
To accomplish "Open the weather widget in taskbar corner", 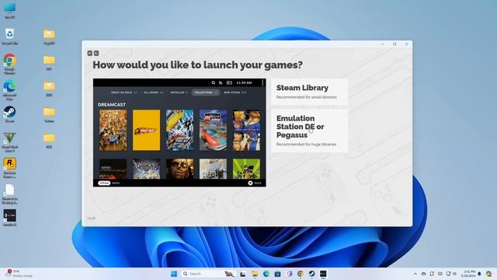I will tap(19, 274).
